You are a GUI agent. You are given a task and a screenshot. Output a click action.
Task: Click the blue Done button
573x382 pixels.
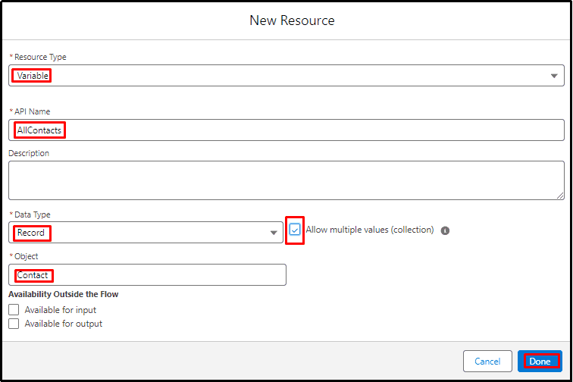click(x=540, y=362)
